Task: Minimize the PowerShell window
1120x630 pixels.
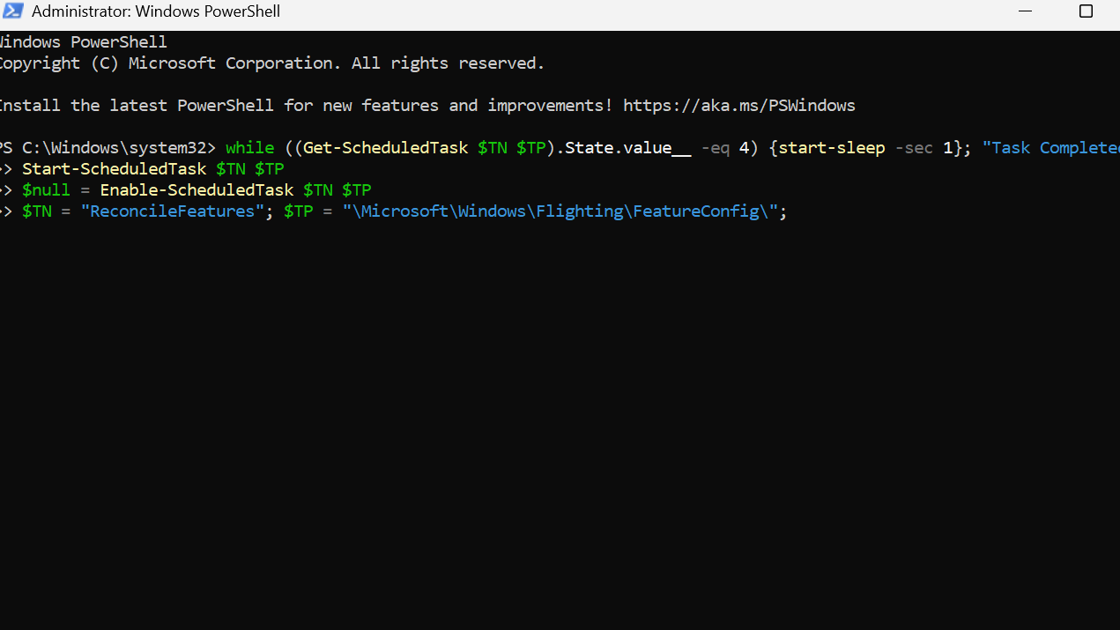Action: tap(1024, 11)
